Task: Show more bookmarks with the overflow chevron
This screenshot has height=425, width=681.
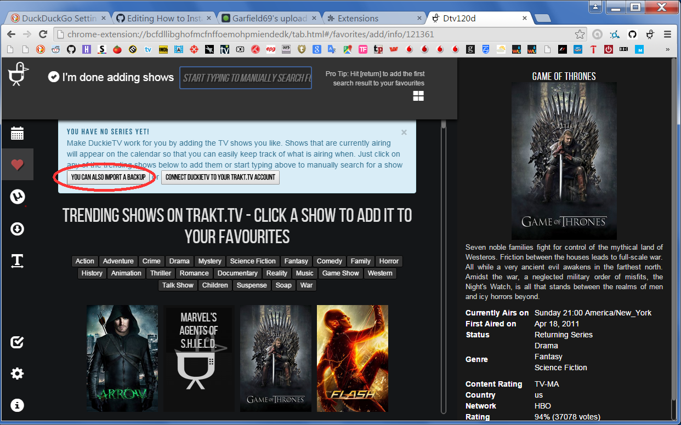Action: [x=667, y=49]
